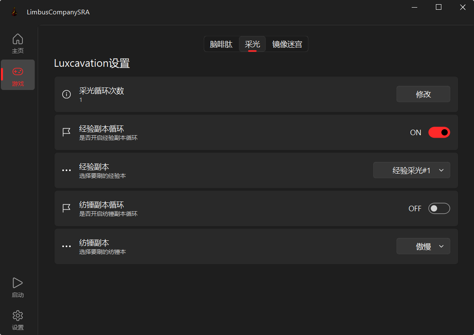Click the flag icon beside 纺锤副本循环
This screenshot has width=474, height=335.
click(x=67, y=208)
